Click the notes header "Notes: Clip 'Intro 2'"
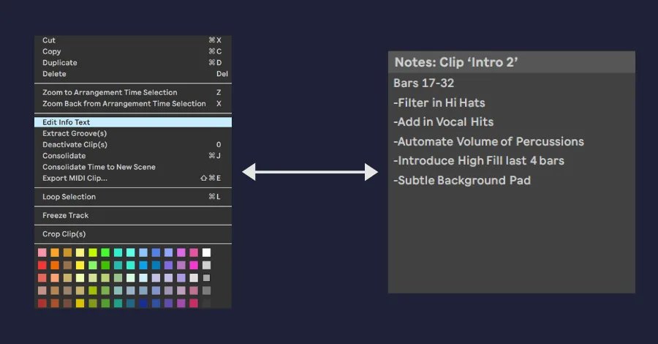 click(x=456, y=62)
